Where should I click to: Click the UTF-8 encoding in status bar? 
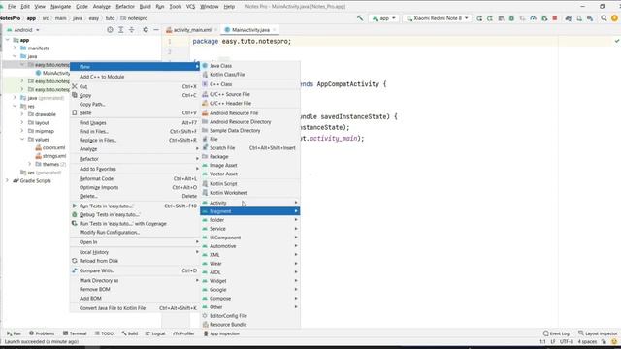566,341
